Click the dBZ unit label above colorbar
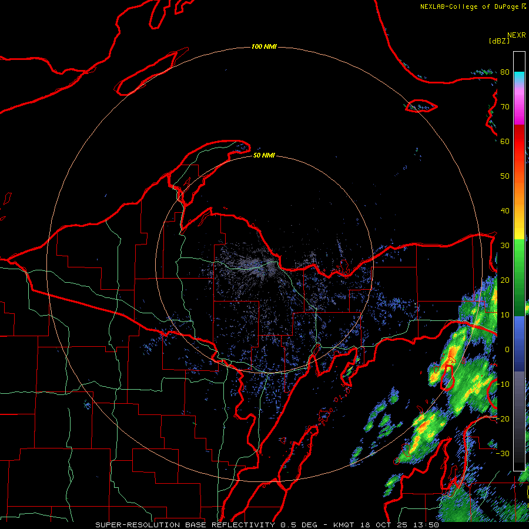This screenshot has width=529, height=529. coord(499,41)
